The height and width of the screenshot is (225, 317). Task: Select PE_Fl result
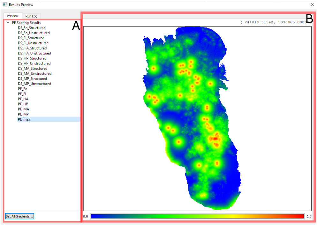point(22,94)
